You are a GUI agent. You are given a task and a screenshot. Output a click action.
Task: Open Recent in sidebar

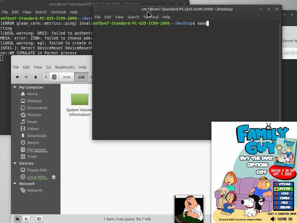click(33, 143)
